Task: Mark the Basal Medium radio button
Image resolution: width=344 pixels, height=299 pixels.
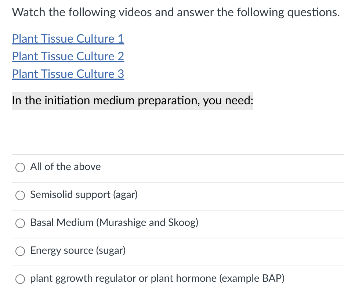Action: click(19, 223)
